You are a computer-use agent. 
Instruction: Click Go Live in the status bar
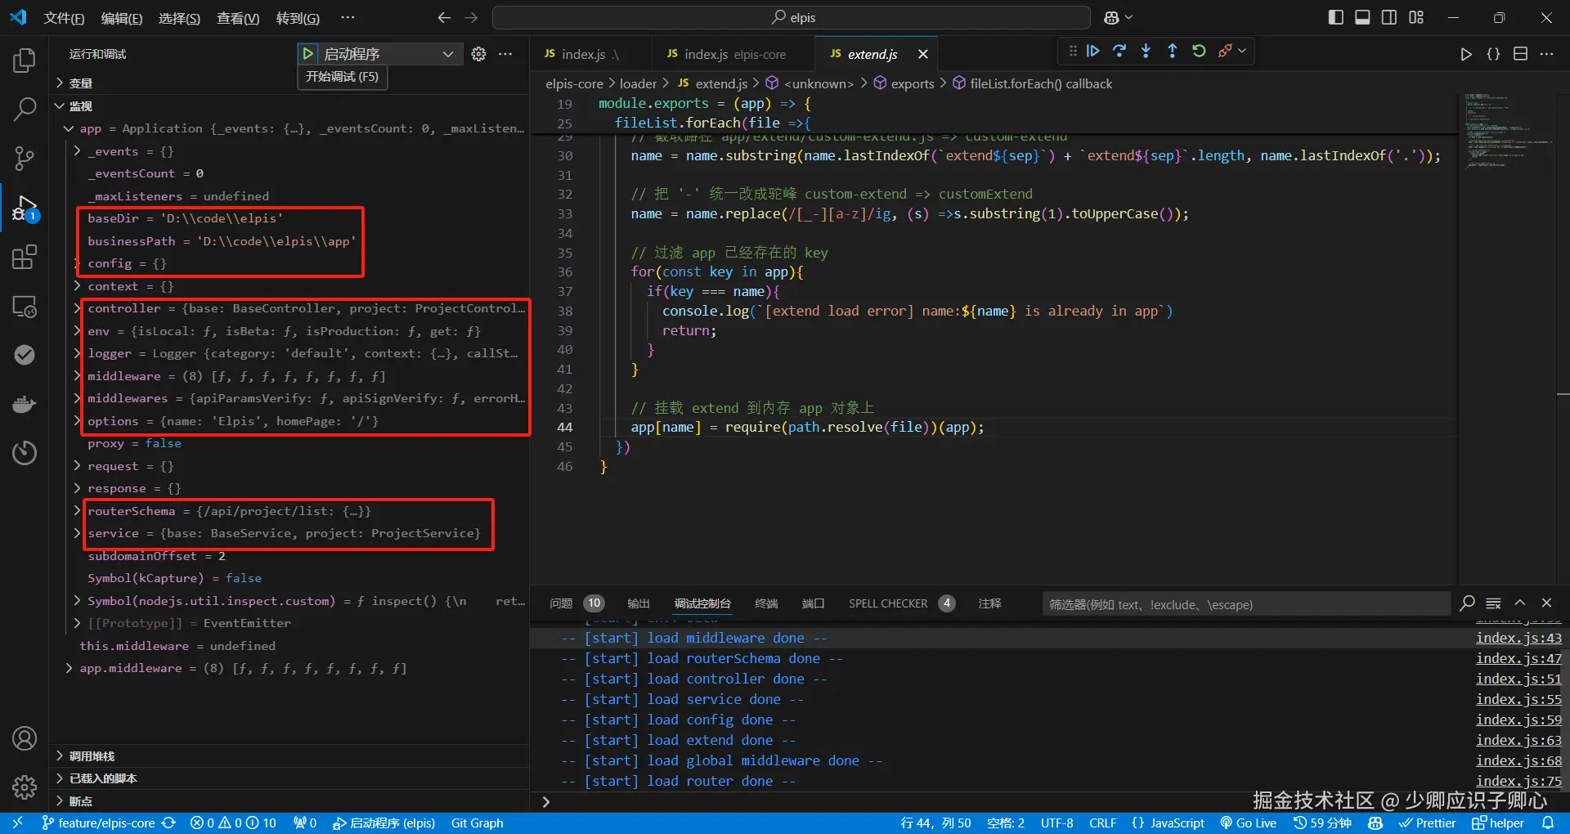coord(1248,823)
